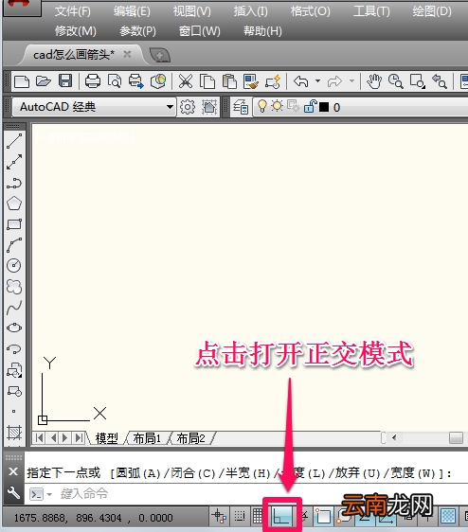Image resolution: width=468 pixels, height=532 pixels.
Task: Click the Copy clipboard icon
Action: click(x=207, y=81)
